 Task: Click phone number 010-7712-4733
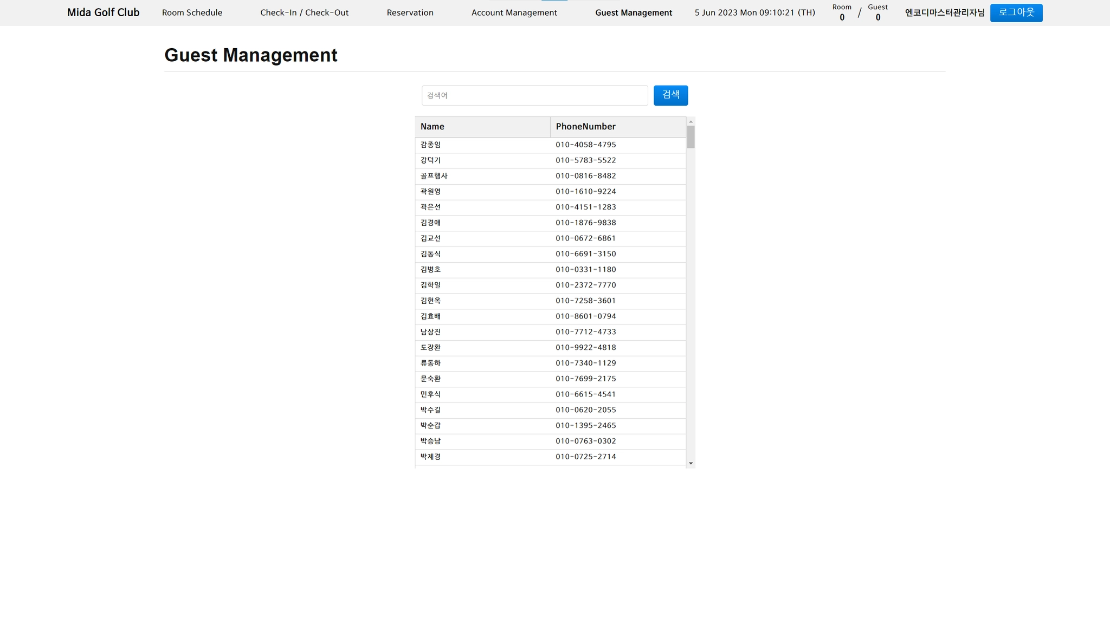click(585, 332)
